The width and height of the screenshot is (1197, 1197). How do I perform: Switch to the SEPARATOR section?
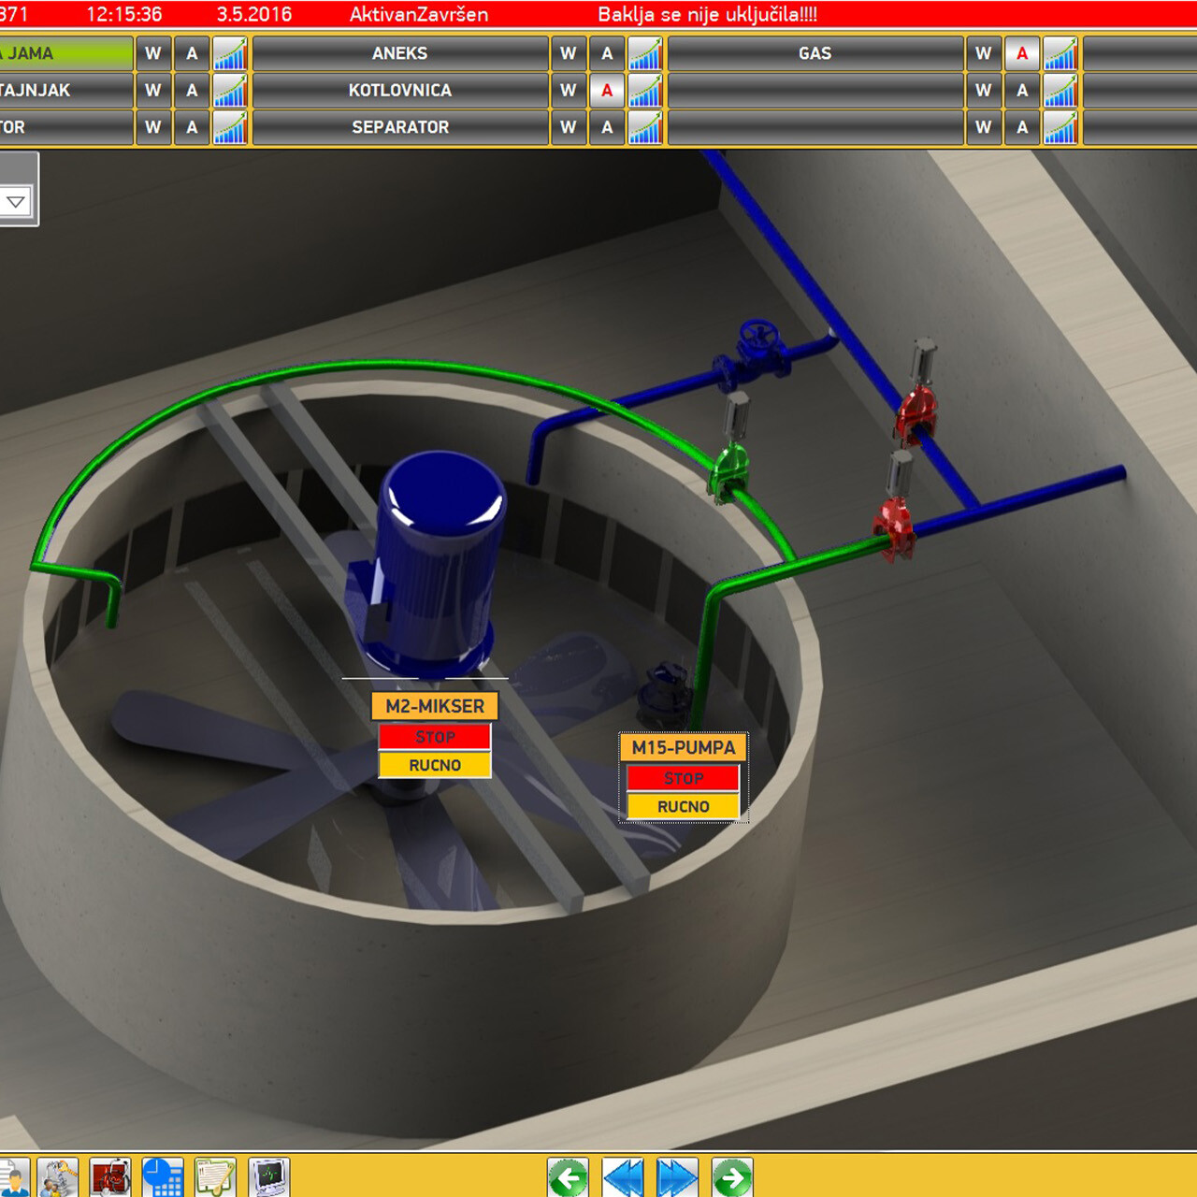400,127
